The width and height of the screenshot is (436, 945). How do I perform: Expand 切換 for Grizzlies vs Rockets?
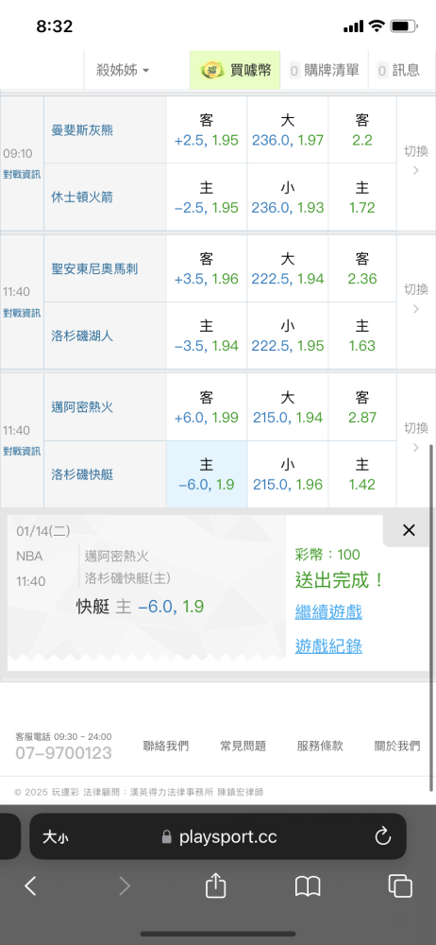pos(415,161)
